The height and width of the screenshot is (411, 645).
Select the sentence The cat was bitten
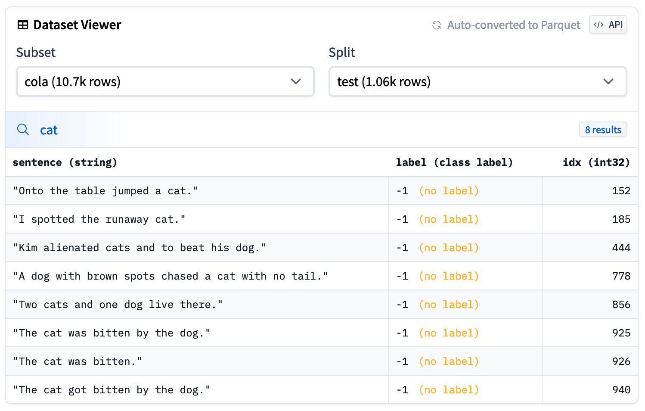pos(78,361)
